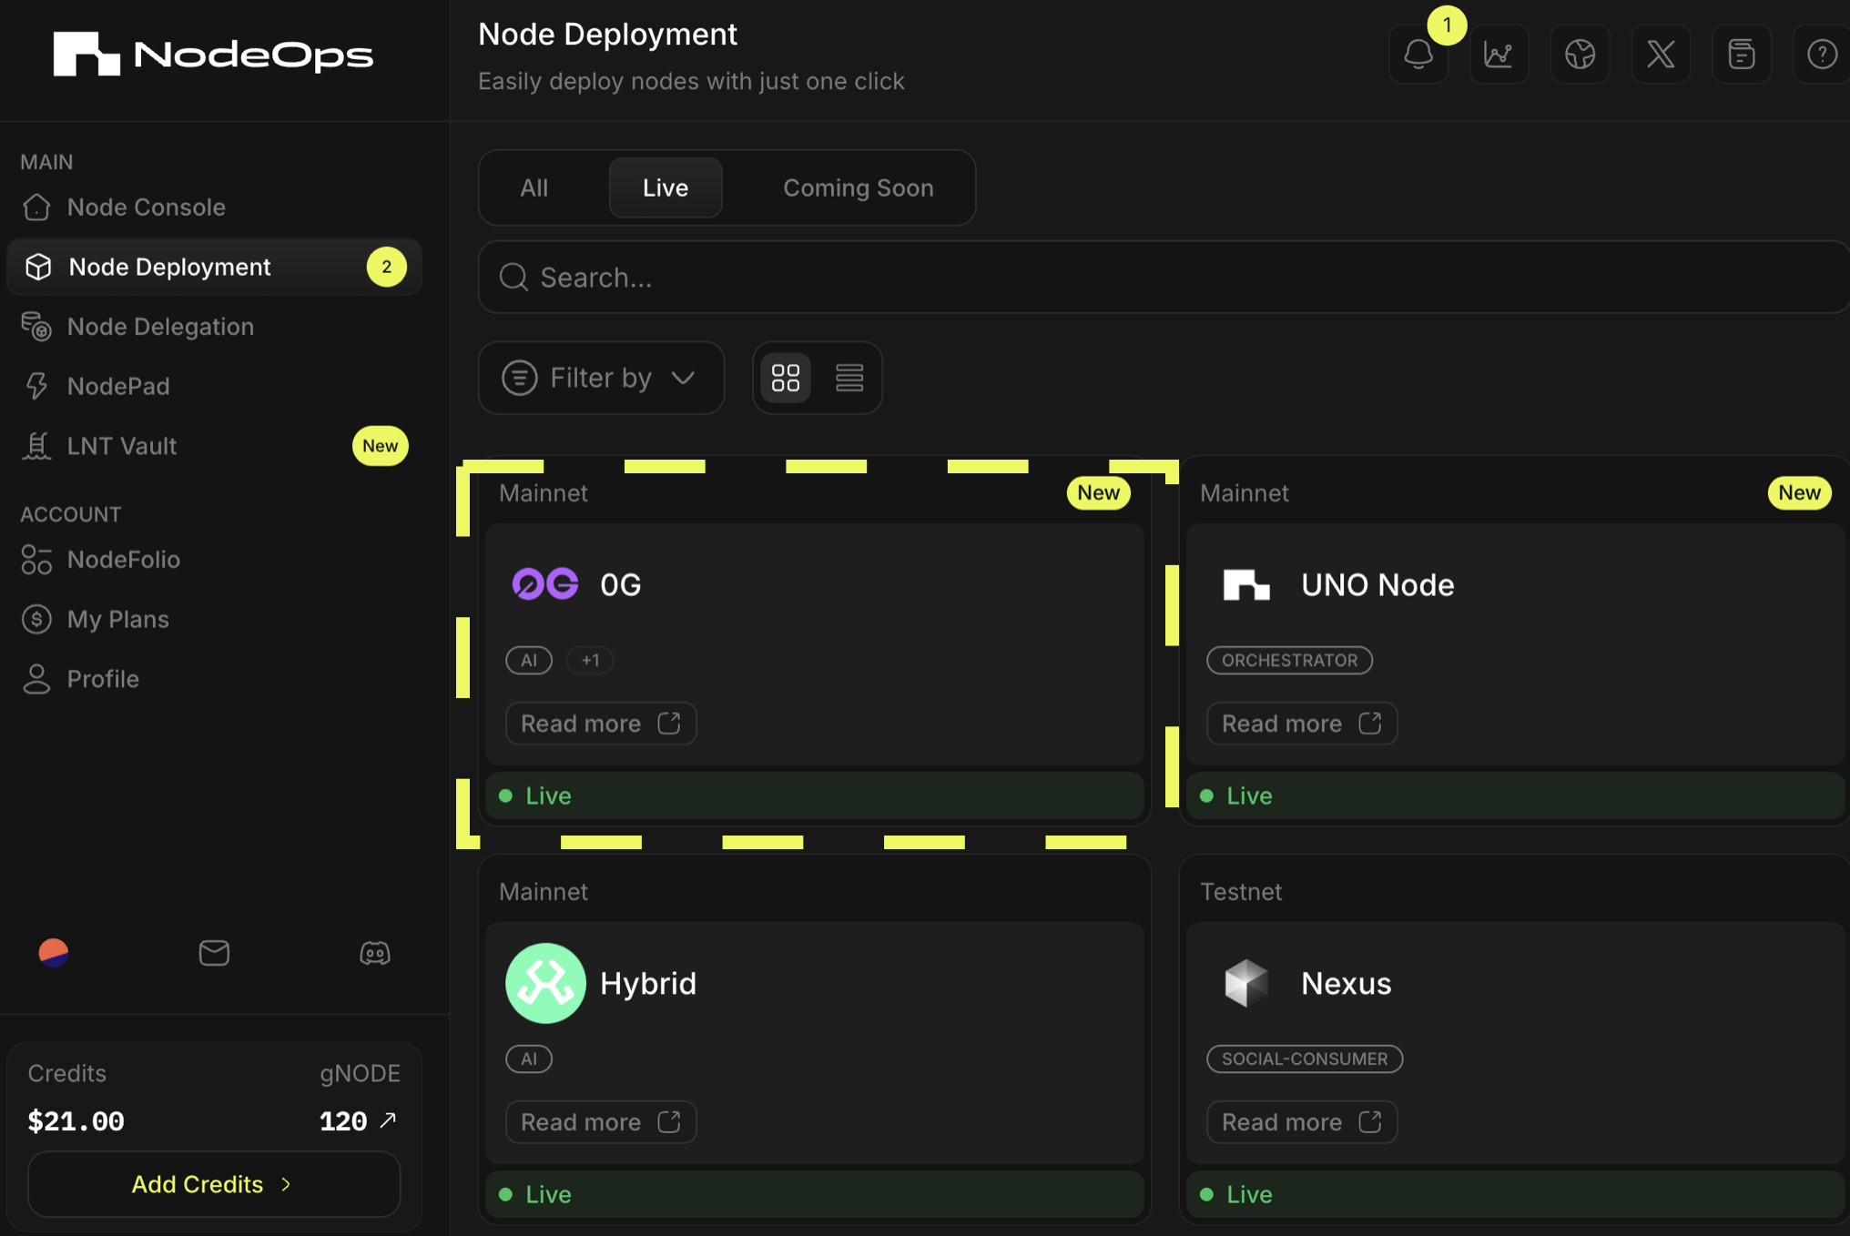Switch to list view layout
The height and width of the screenshot is (1236, 1850).
point(849,377)
